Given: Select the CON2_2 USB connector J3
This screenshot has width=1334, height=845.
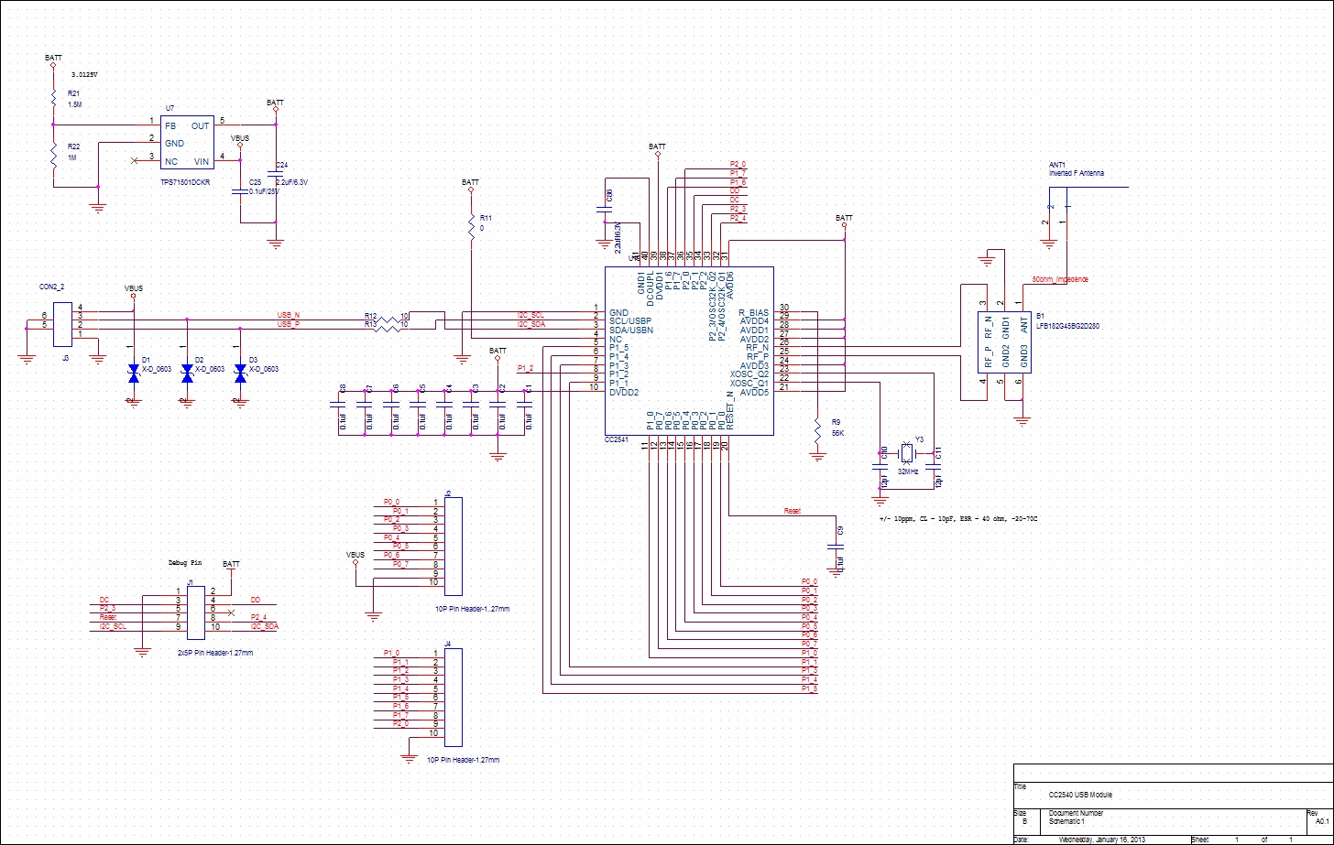Looking at the screenshot, I should point(63,324).
